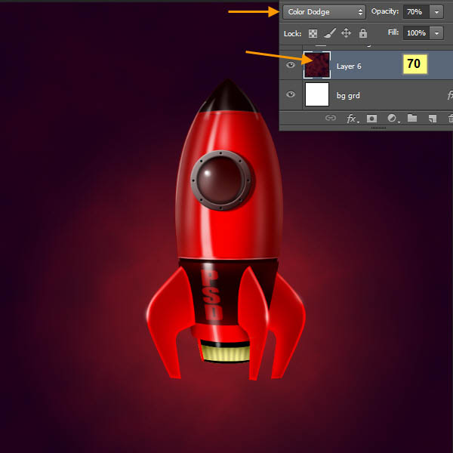453x453 pixels.
Task: Add a layer style via fx button
Action: [351, 119]
